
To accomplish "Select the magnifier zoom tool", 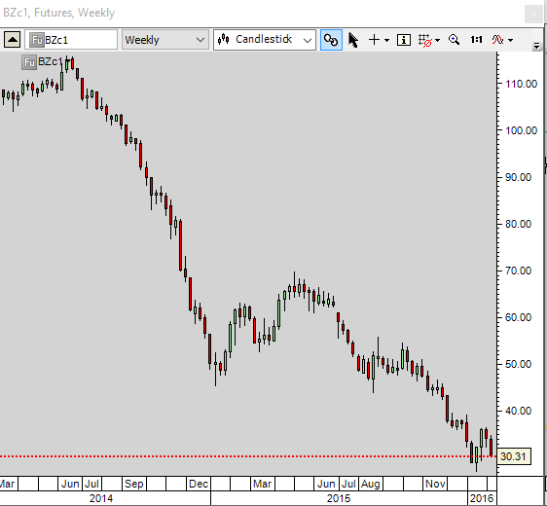I will point(454,39).
